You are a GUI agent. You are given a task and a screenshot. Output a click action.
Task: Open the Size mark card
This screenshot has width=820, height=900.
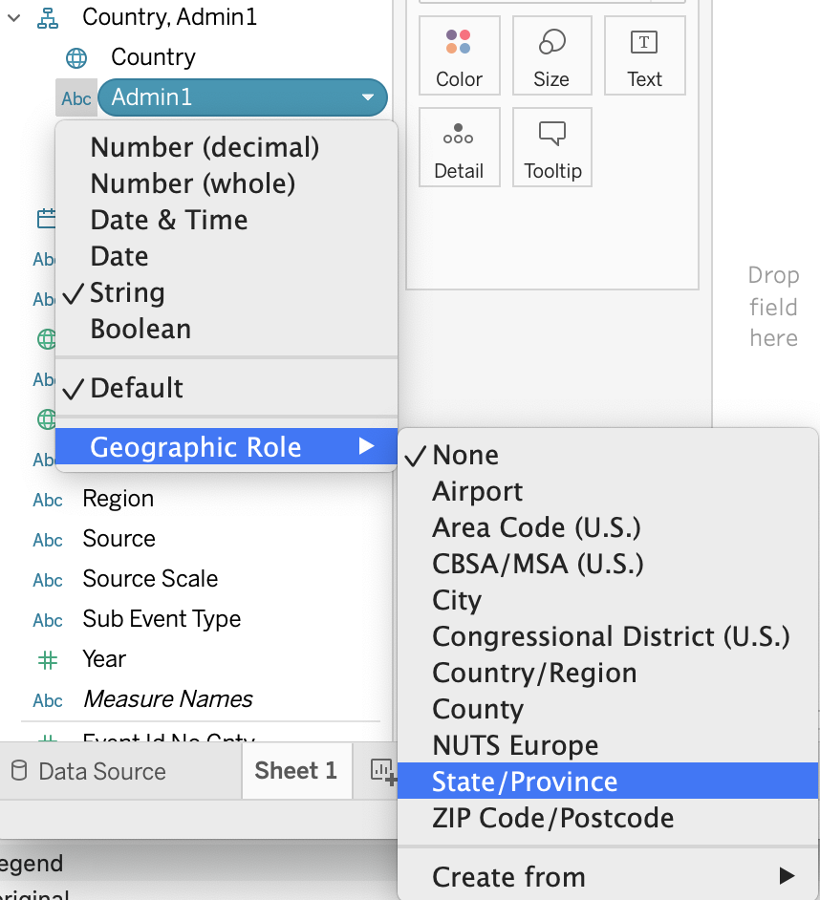tap(551, 43)
